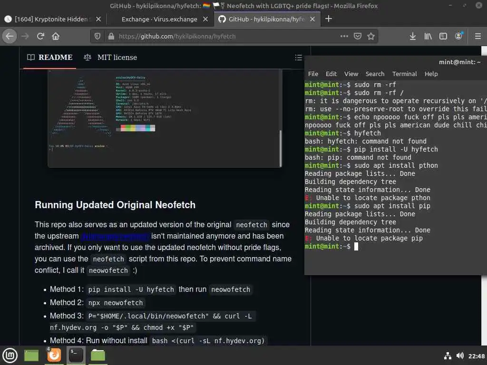Open terminal Help menu

point(431,74)
